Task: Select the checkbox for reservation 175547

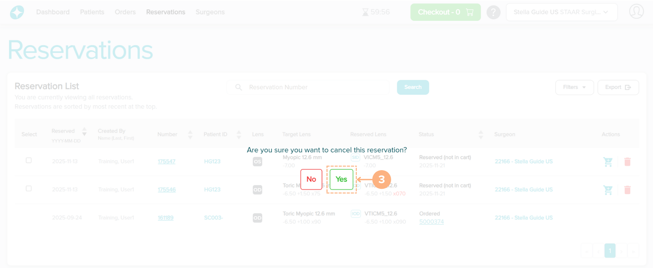Action: tap(29, 160)
